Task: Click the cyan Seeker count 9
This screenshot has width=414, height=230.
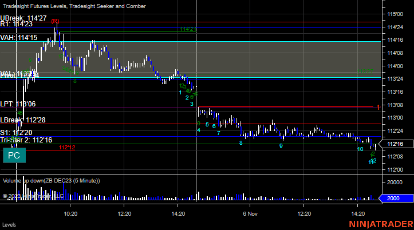Action: click(281, 145)
